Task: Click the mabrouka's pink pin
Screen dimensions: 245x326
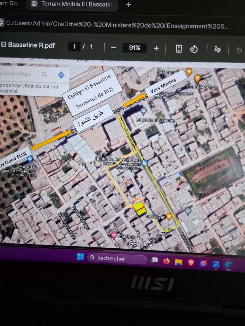Action: coord(114,235)
